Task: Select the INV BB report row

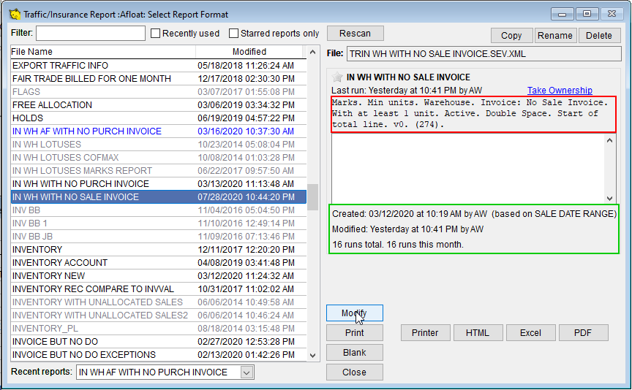Action: pyautogui.click(x=159, y=210)
